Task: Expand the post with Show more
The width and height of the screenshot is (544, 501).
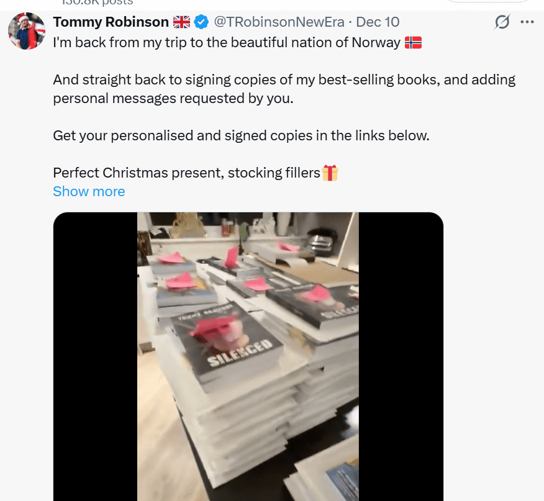Action: tap(89, 191)
